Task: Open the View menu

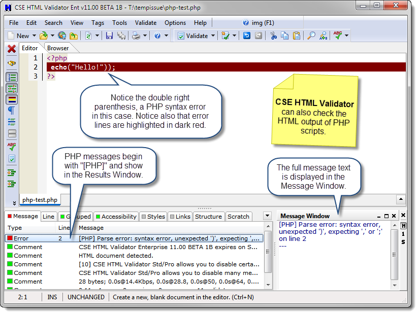Action: pos(77,23)
